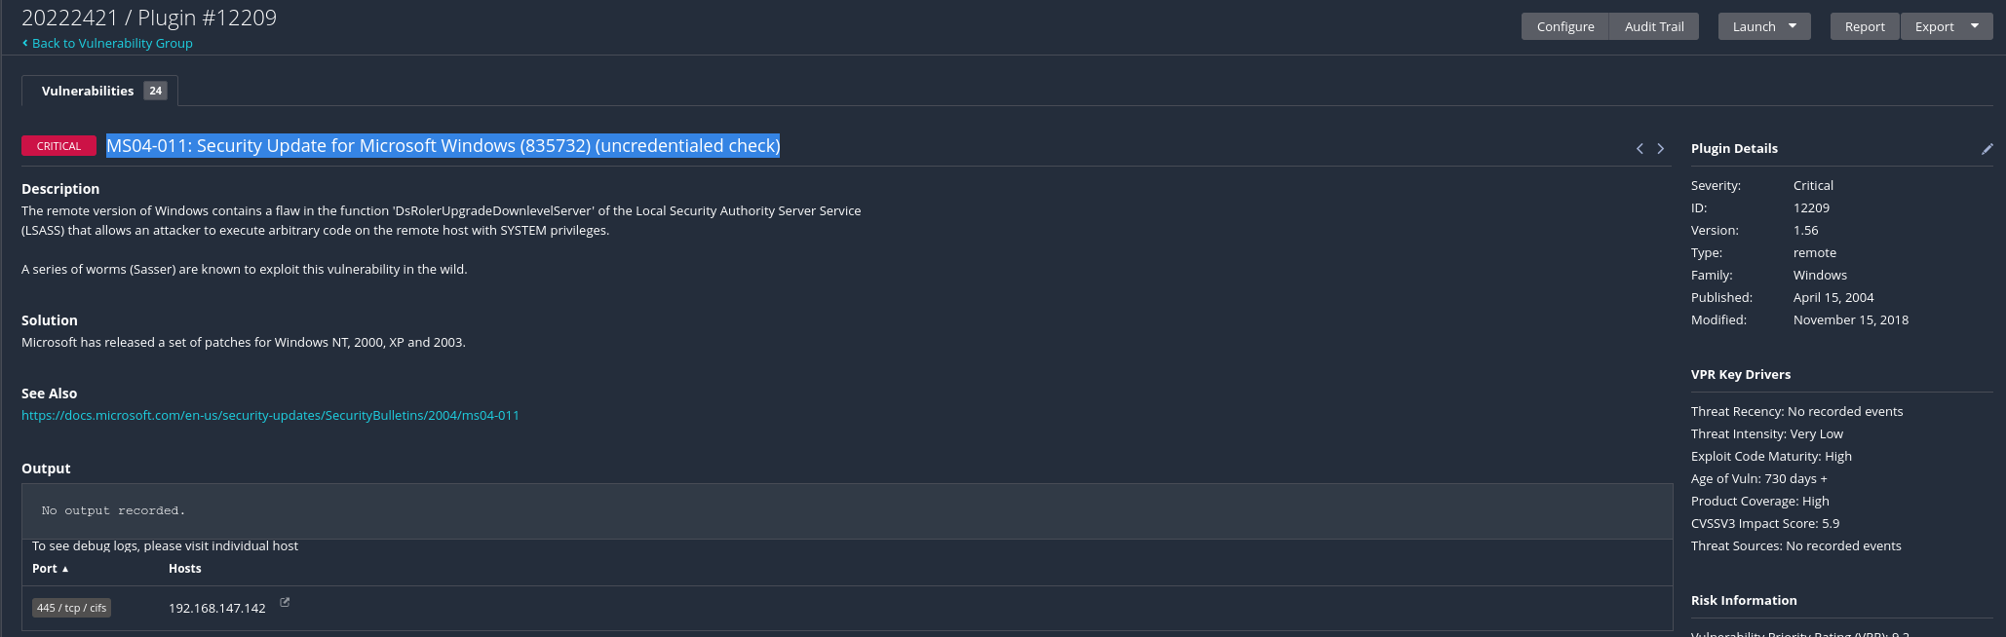Generate a Report
Screen dimensions: 2006x637
pyautogui.click(x=1865, y=26)
